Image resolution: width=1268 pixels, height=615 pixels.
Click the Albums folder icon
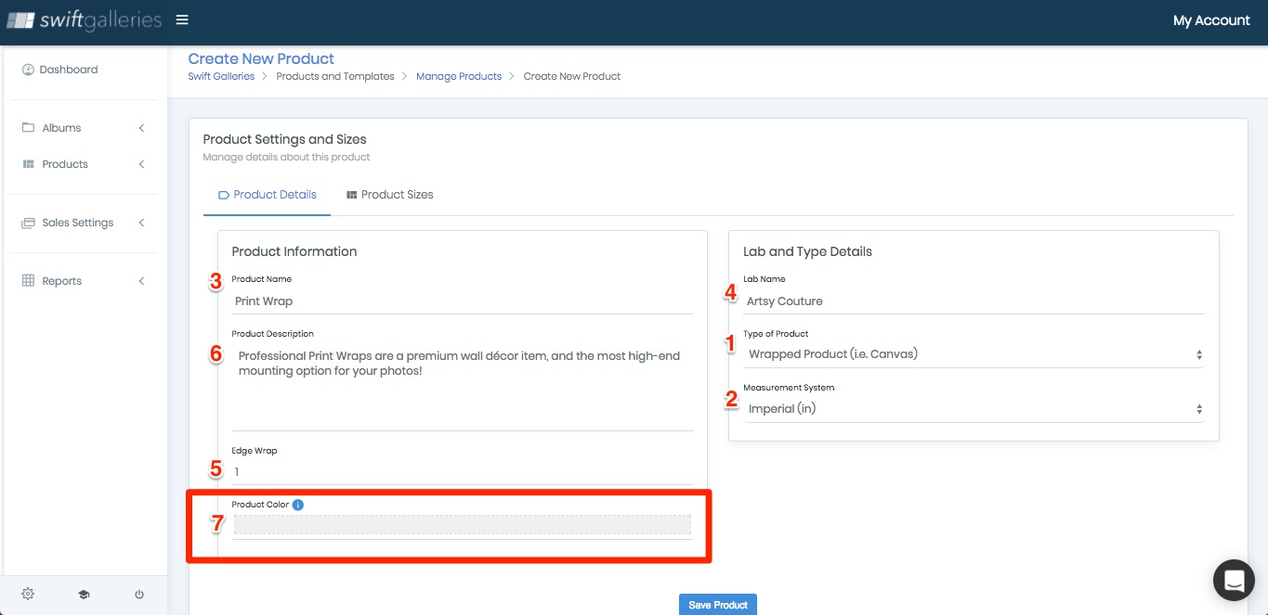click(28, 128)
